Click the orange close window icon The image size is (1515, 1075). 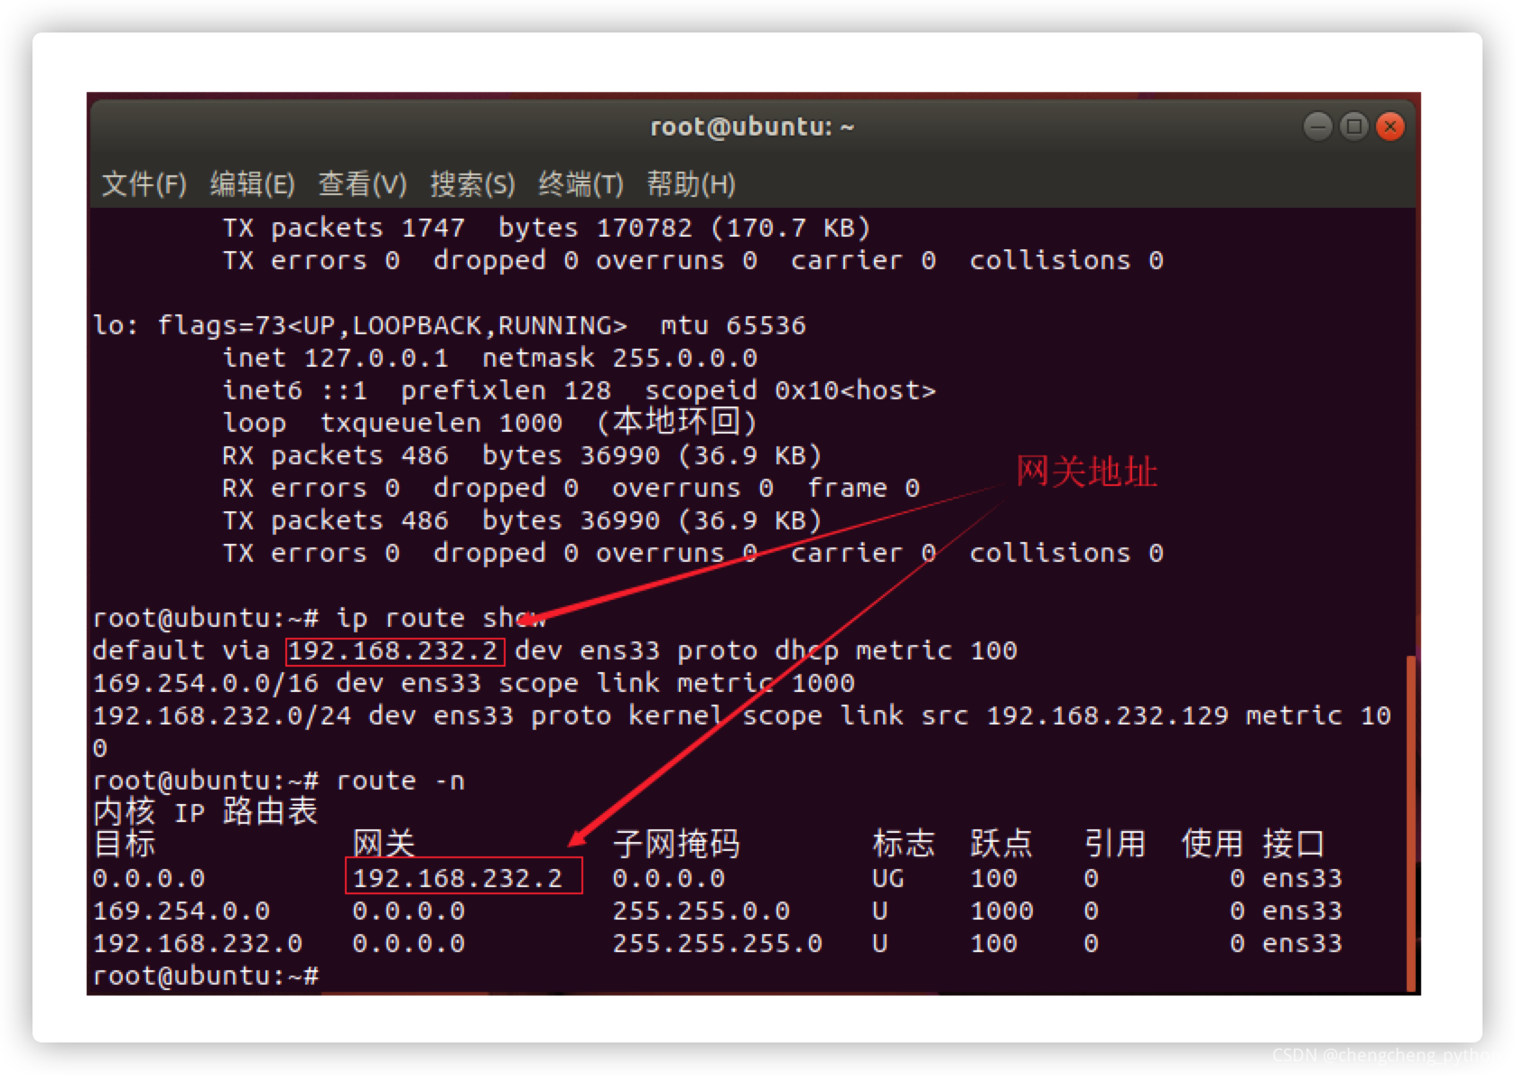(x=1390, y=126)
